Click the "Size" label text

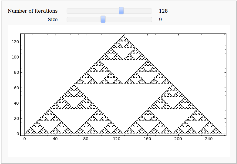52,20
